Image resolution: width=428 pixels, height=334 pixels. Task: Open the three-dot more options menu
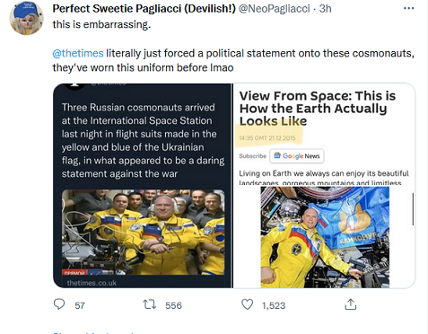(408, 8)
